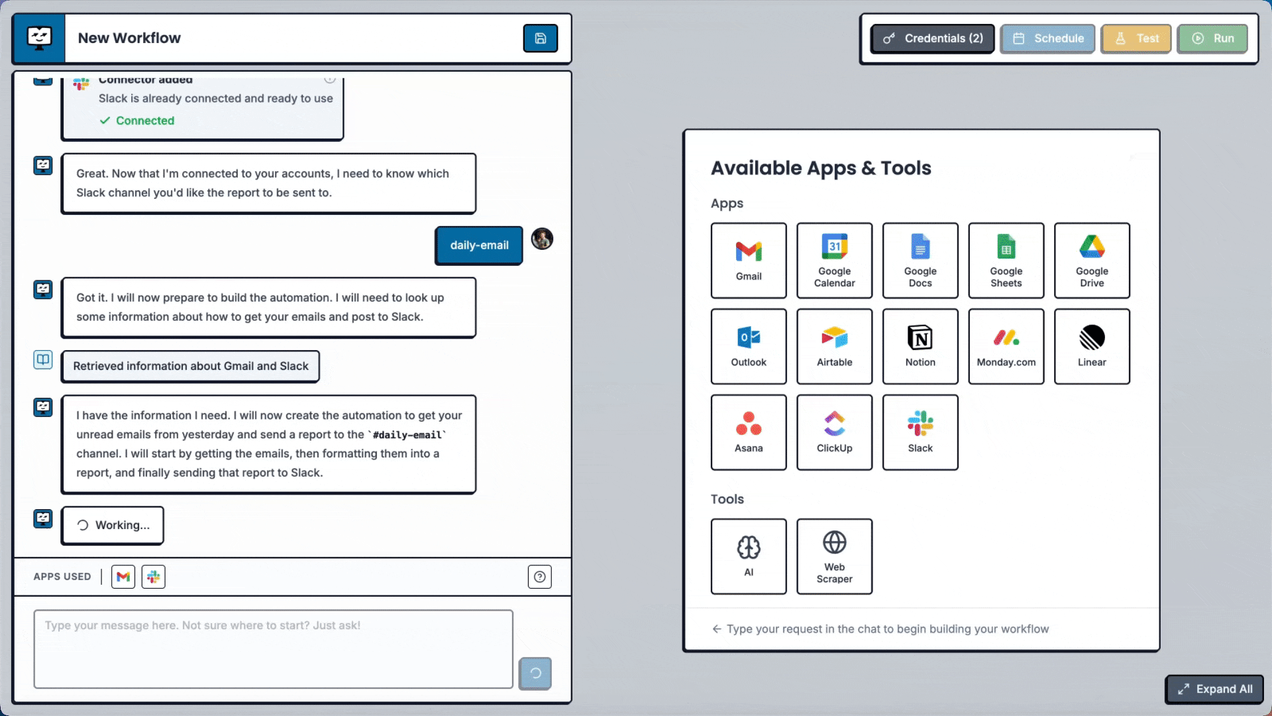
Task: Expand all workflow steps
Action: (x=1214, y=689)
